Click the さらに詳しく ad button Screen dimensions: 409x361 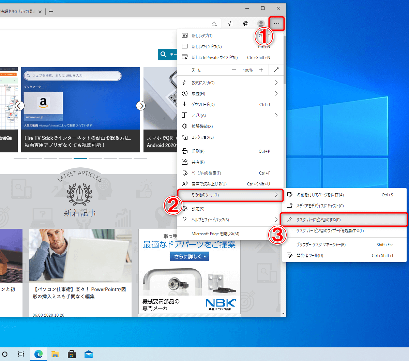189,256
